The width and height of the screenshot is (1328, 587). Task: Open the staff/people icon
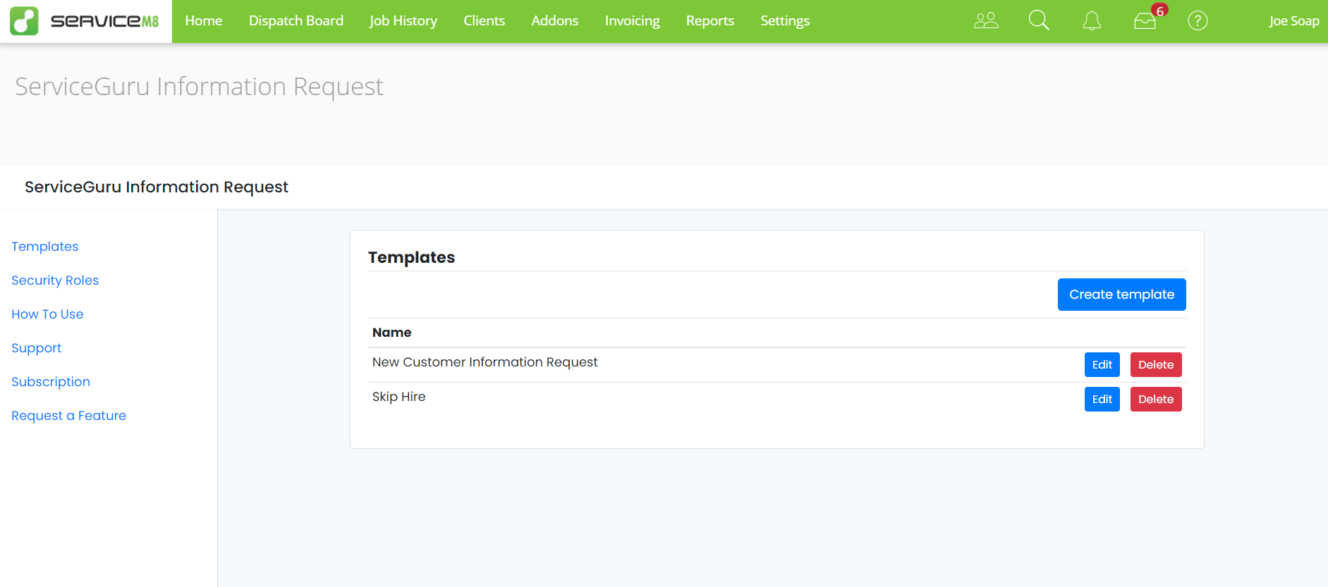point(986,20)
